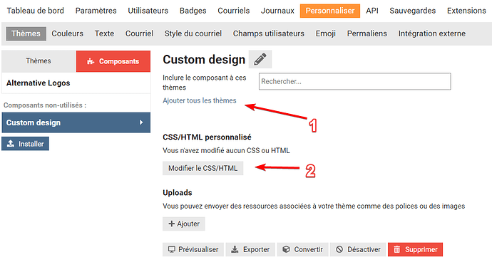Open the Tableau de bord menu
The height and width of the screenshot is (257, 492).
[36, 11]
